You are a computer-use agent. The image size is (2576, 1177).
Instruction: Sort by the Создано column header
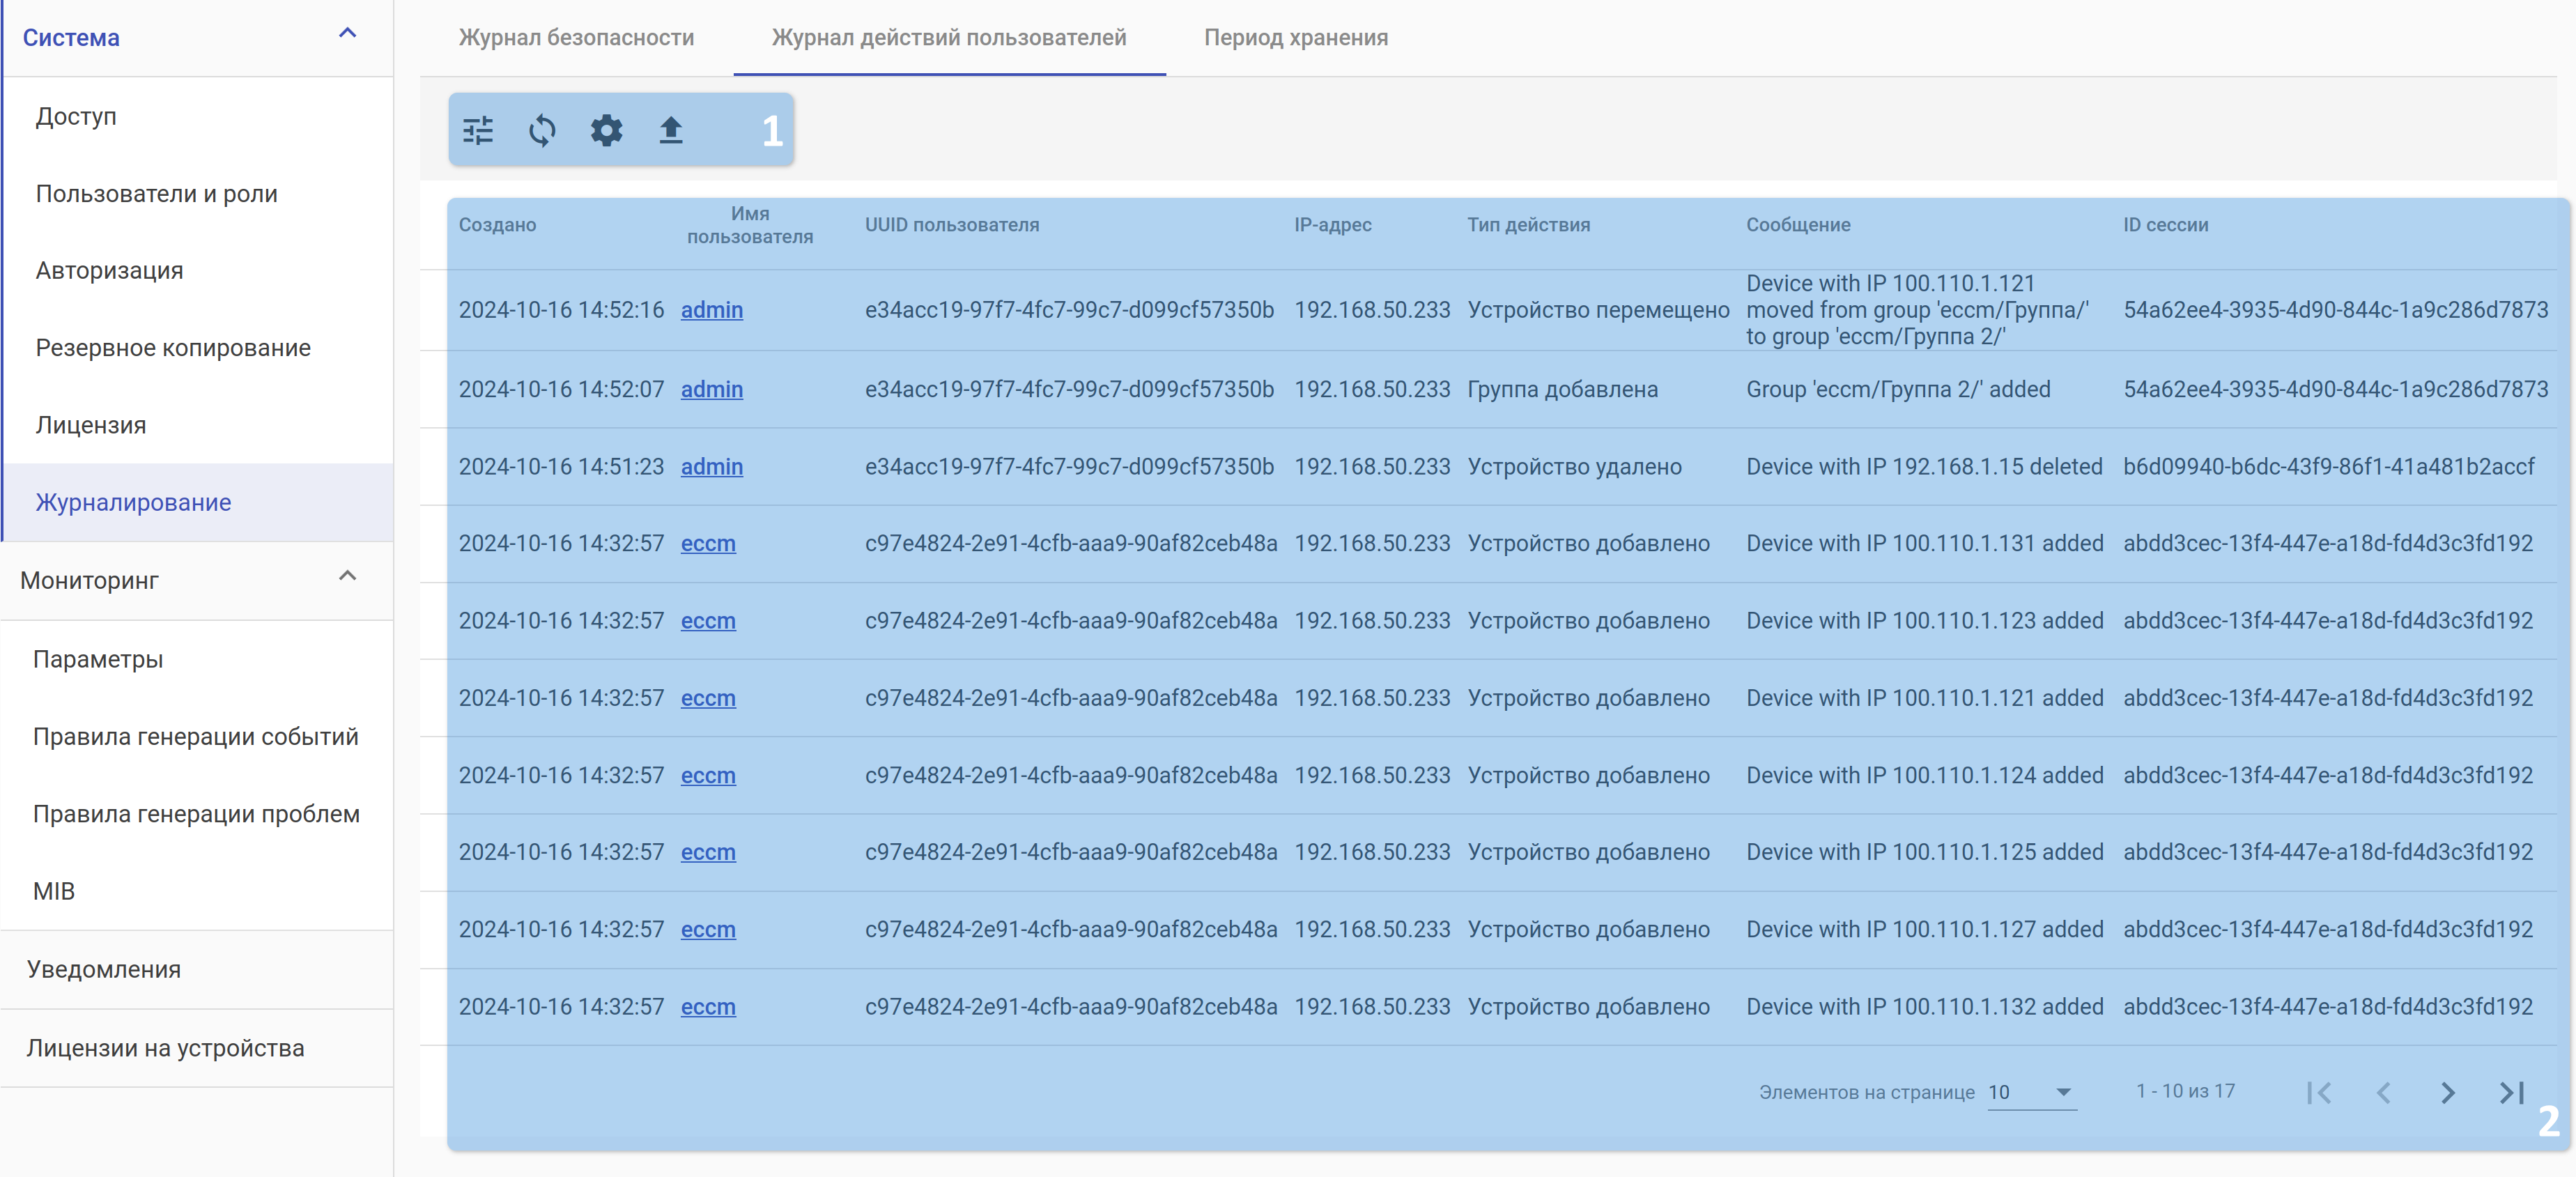[497, 225]
